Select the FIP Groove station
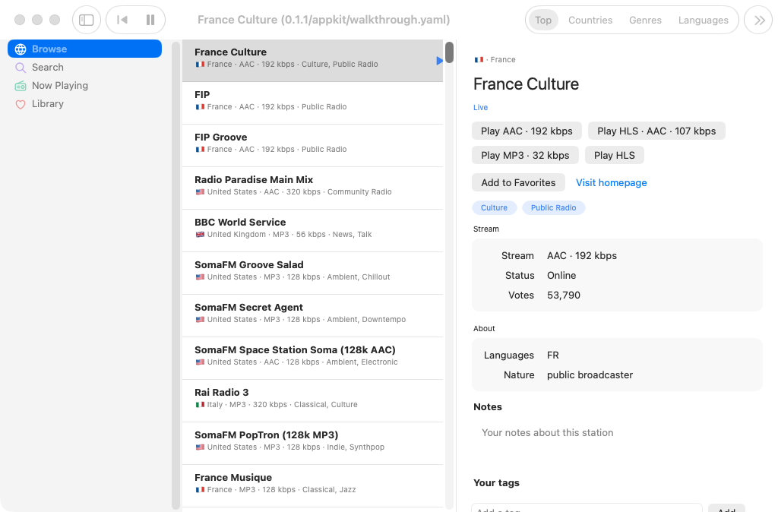The image size is (778, 512). 312,146
